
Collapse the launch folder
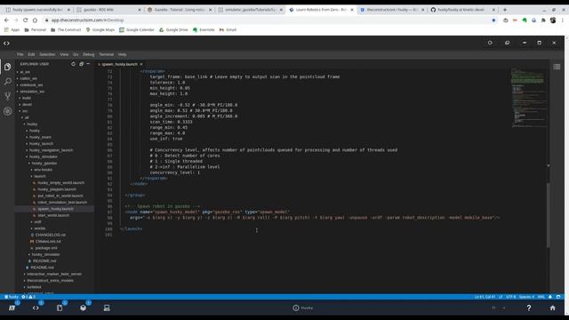pyautogui.click(x=40, y=176)
